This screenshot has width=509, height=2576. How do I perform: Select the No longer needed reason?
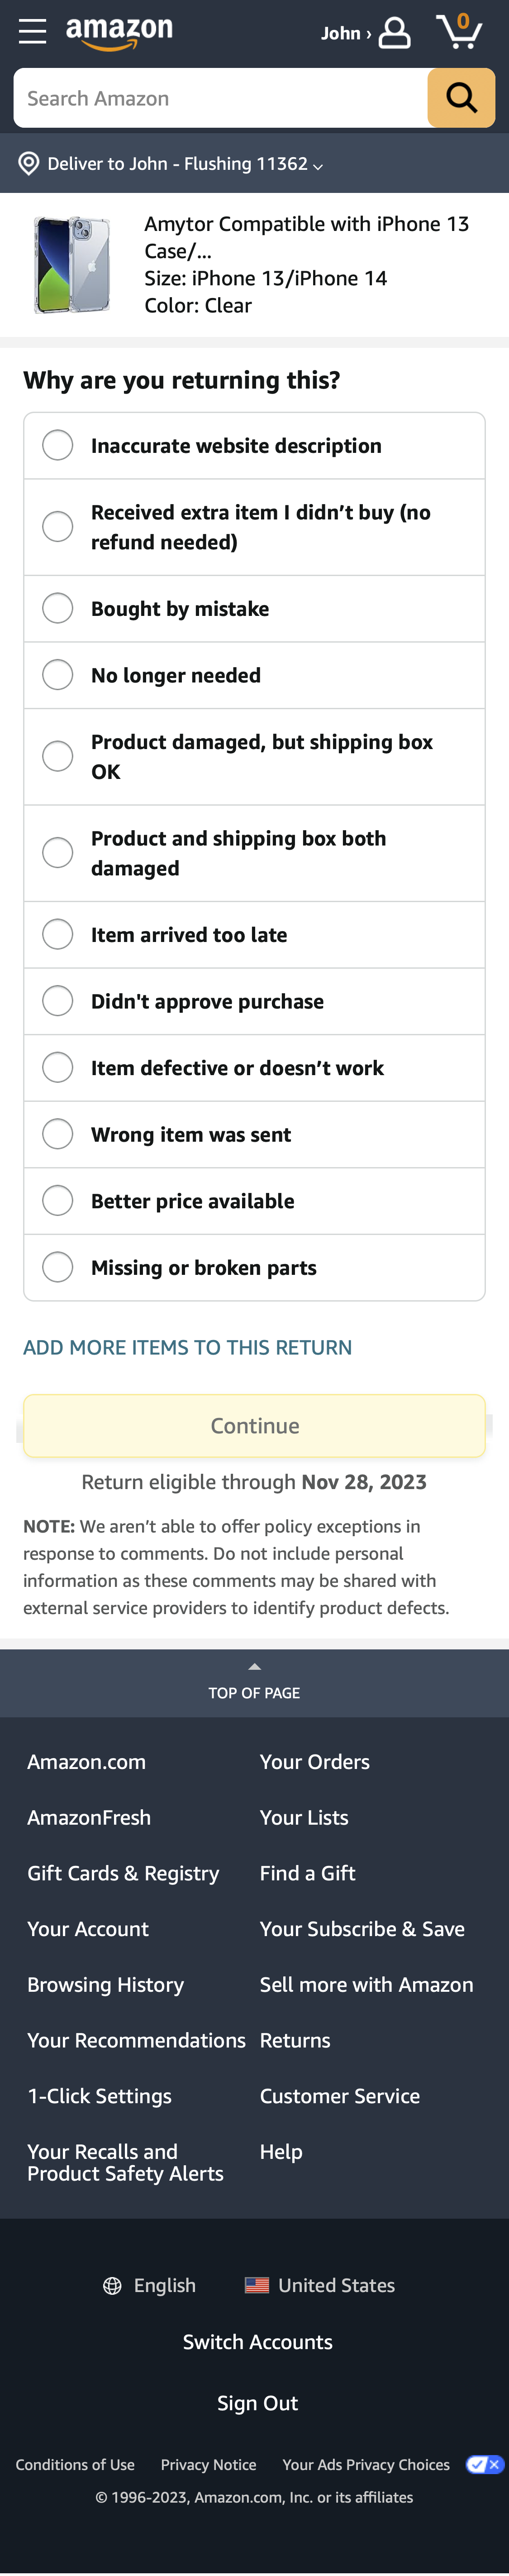pyautogui.click(x=57, y=674)
